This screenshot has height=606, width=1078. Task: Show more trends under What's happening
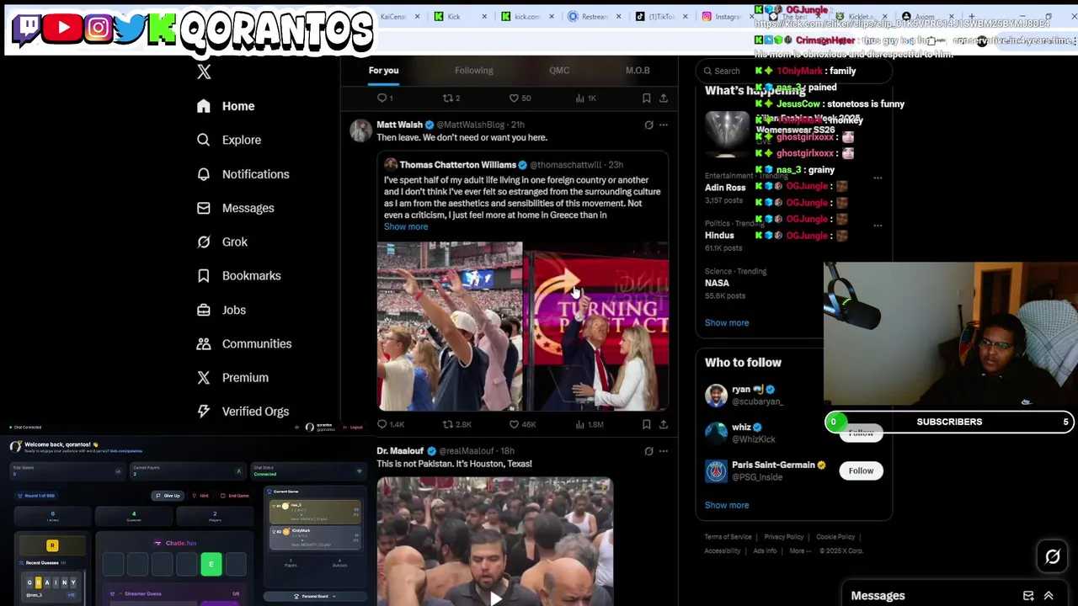click(x=727, y=323)
